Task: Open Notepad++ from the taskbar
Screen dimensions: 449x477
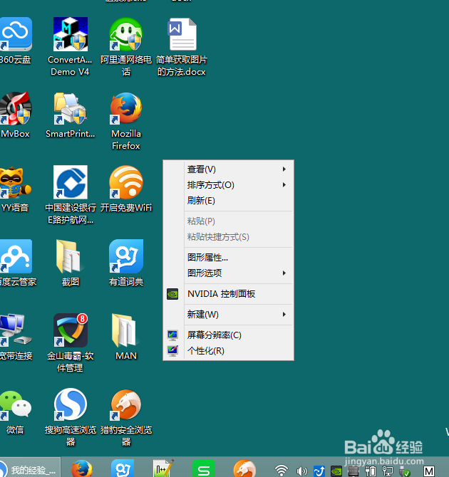Action: coord(163,469)
